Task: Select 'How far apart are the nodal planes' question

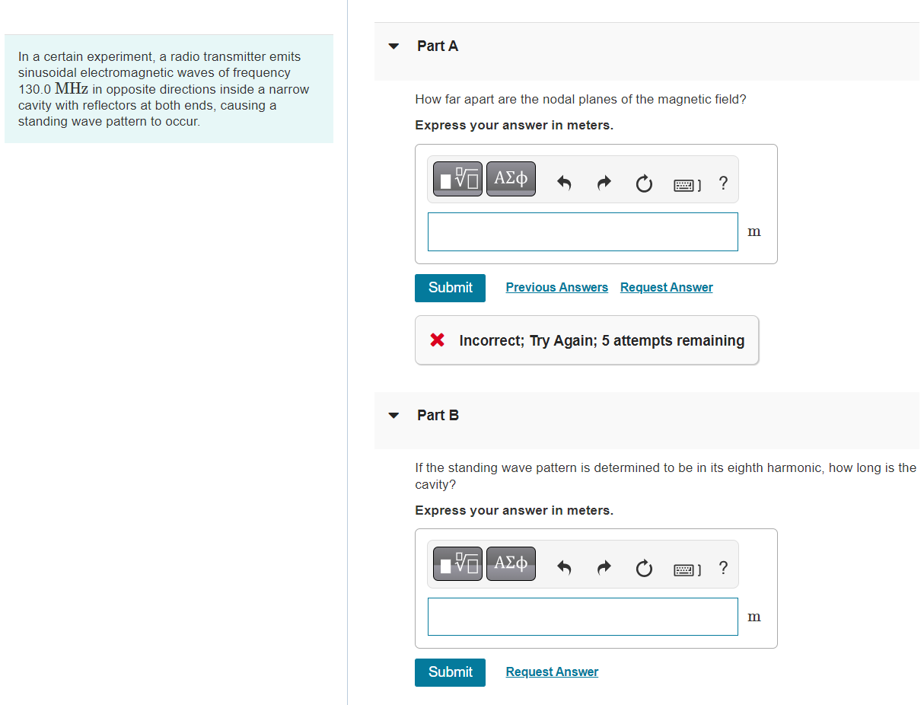Action: [x=581, y=99]
